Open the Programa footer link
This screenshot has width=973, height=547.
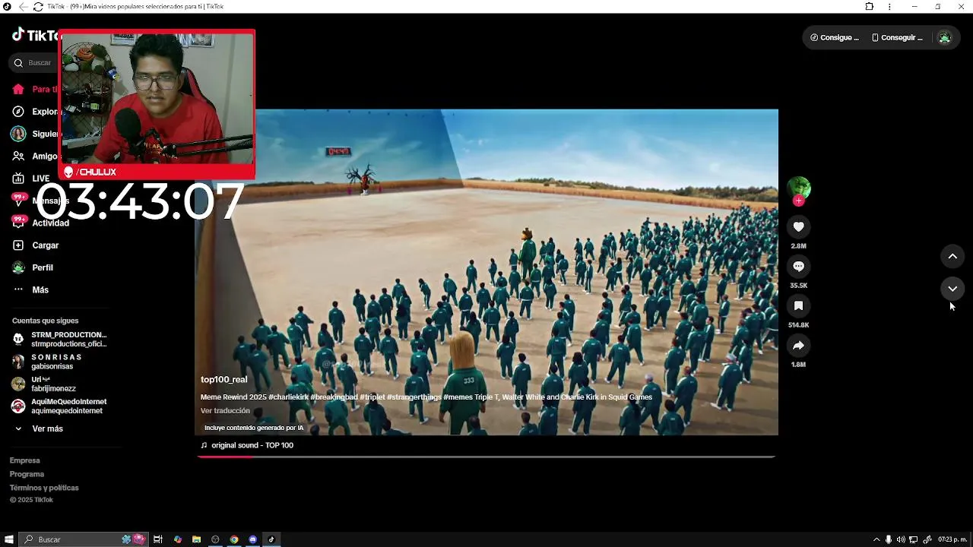27,474
